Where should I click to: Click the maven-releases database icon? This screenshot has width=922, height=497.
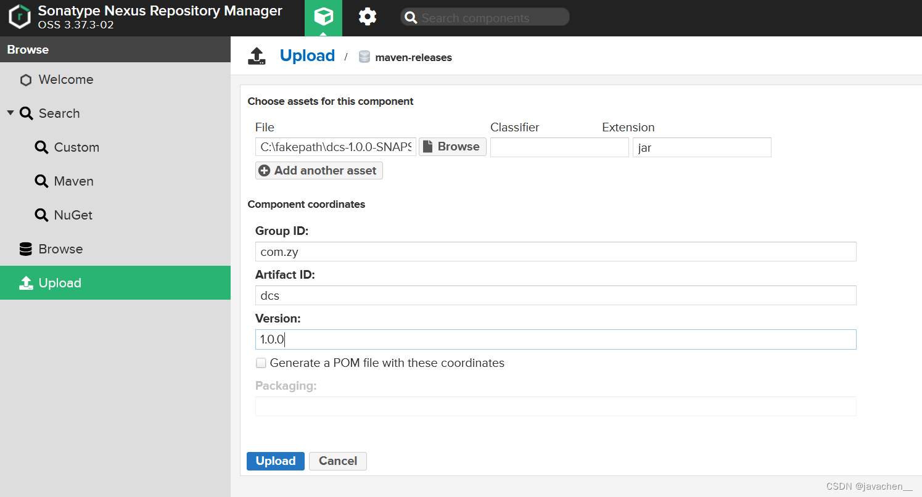(364, 57)
